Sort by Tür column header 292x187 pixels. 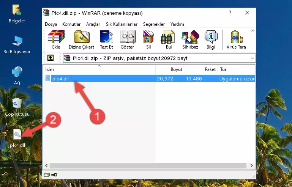(x=236, y=69)
